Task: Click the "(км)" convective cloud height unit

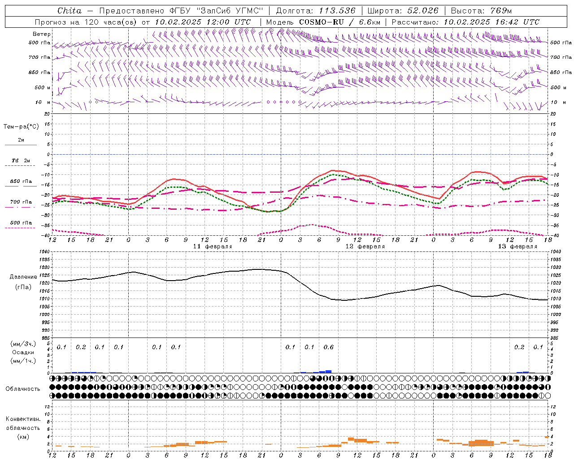Action: pyautogui.click(x=23, y=437)
